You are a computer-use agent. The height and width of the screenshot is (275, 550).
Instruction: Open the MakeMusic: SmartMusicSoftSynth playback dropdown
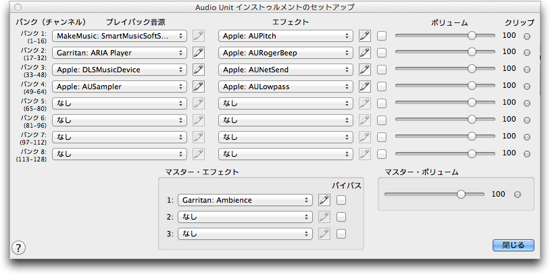coord(120,36)
